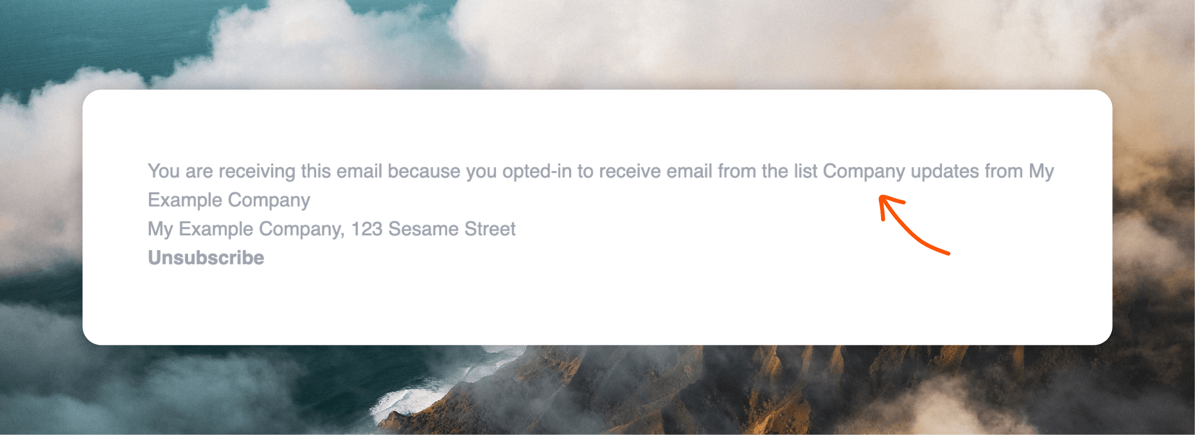Click the word 'Unsubscribe' in bold
1195x435 pixels.
pyautogui.click(x=205, y=257)
